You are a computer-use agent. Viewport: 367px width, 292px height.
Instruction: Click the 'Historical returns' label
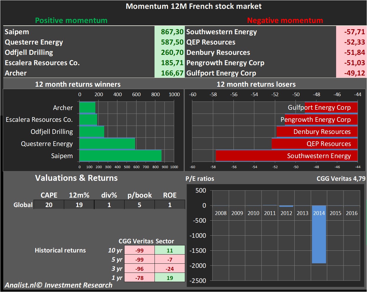click(x=60, y=250)
